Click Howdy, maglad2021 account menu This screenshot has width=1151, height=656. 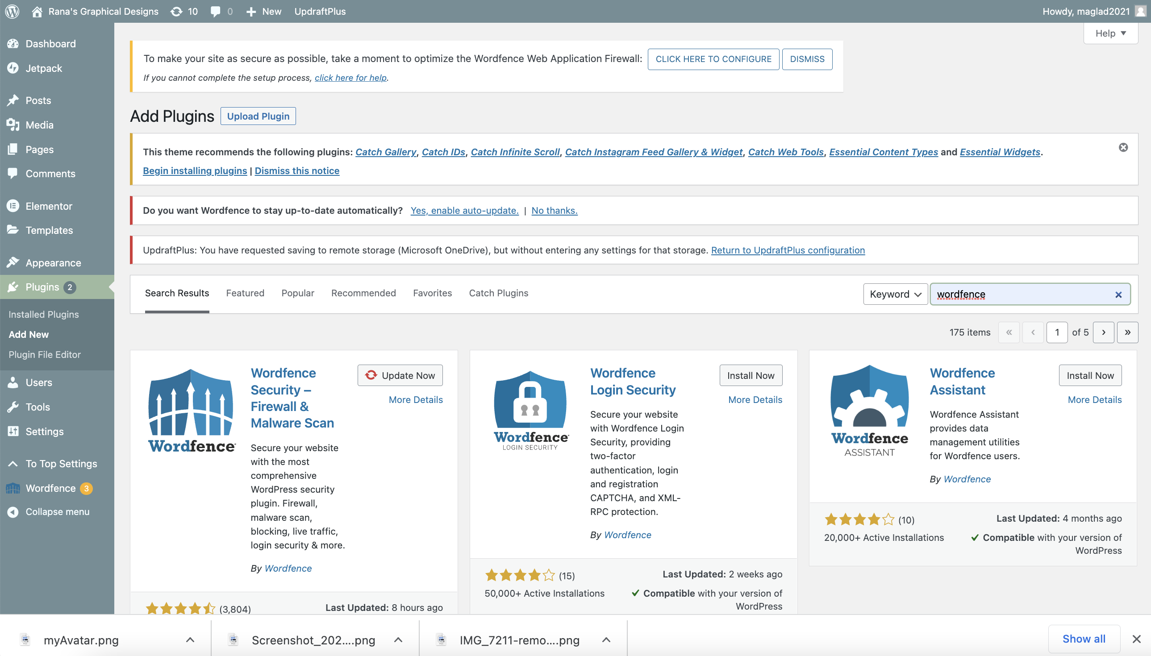1086,11
